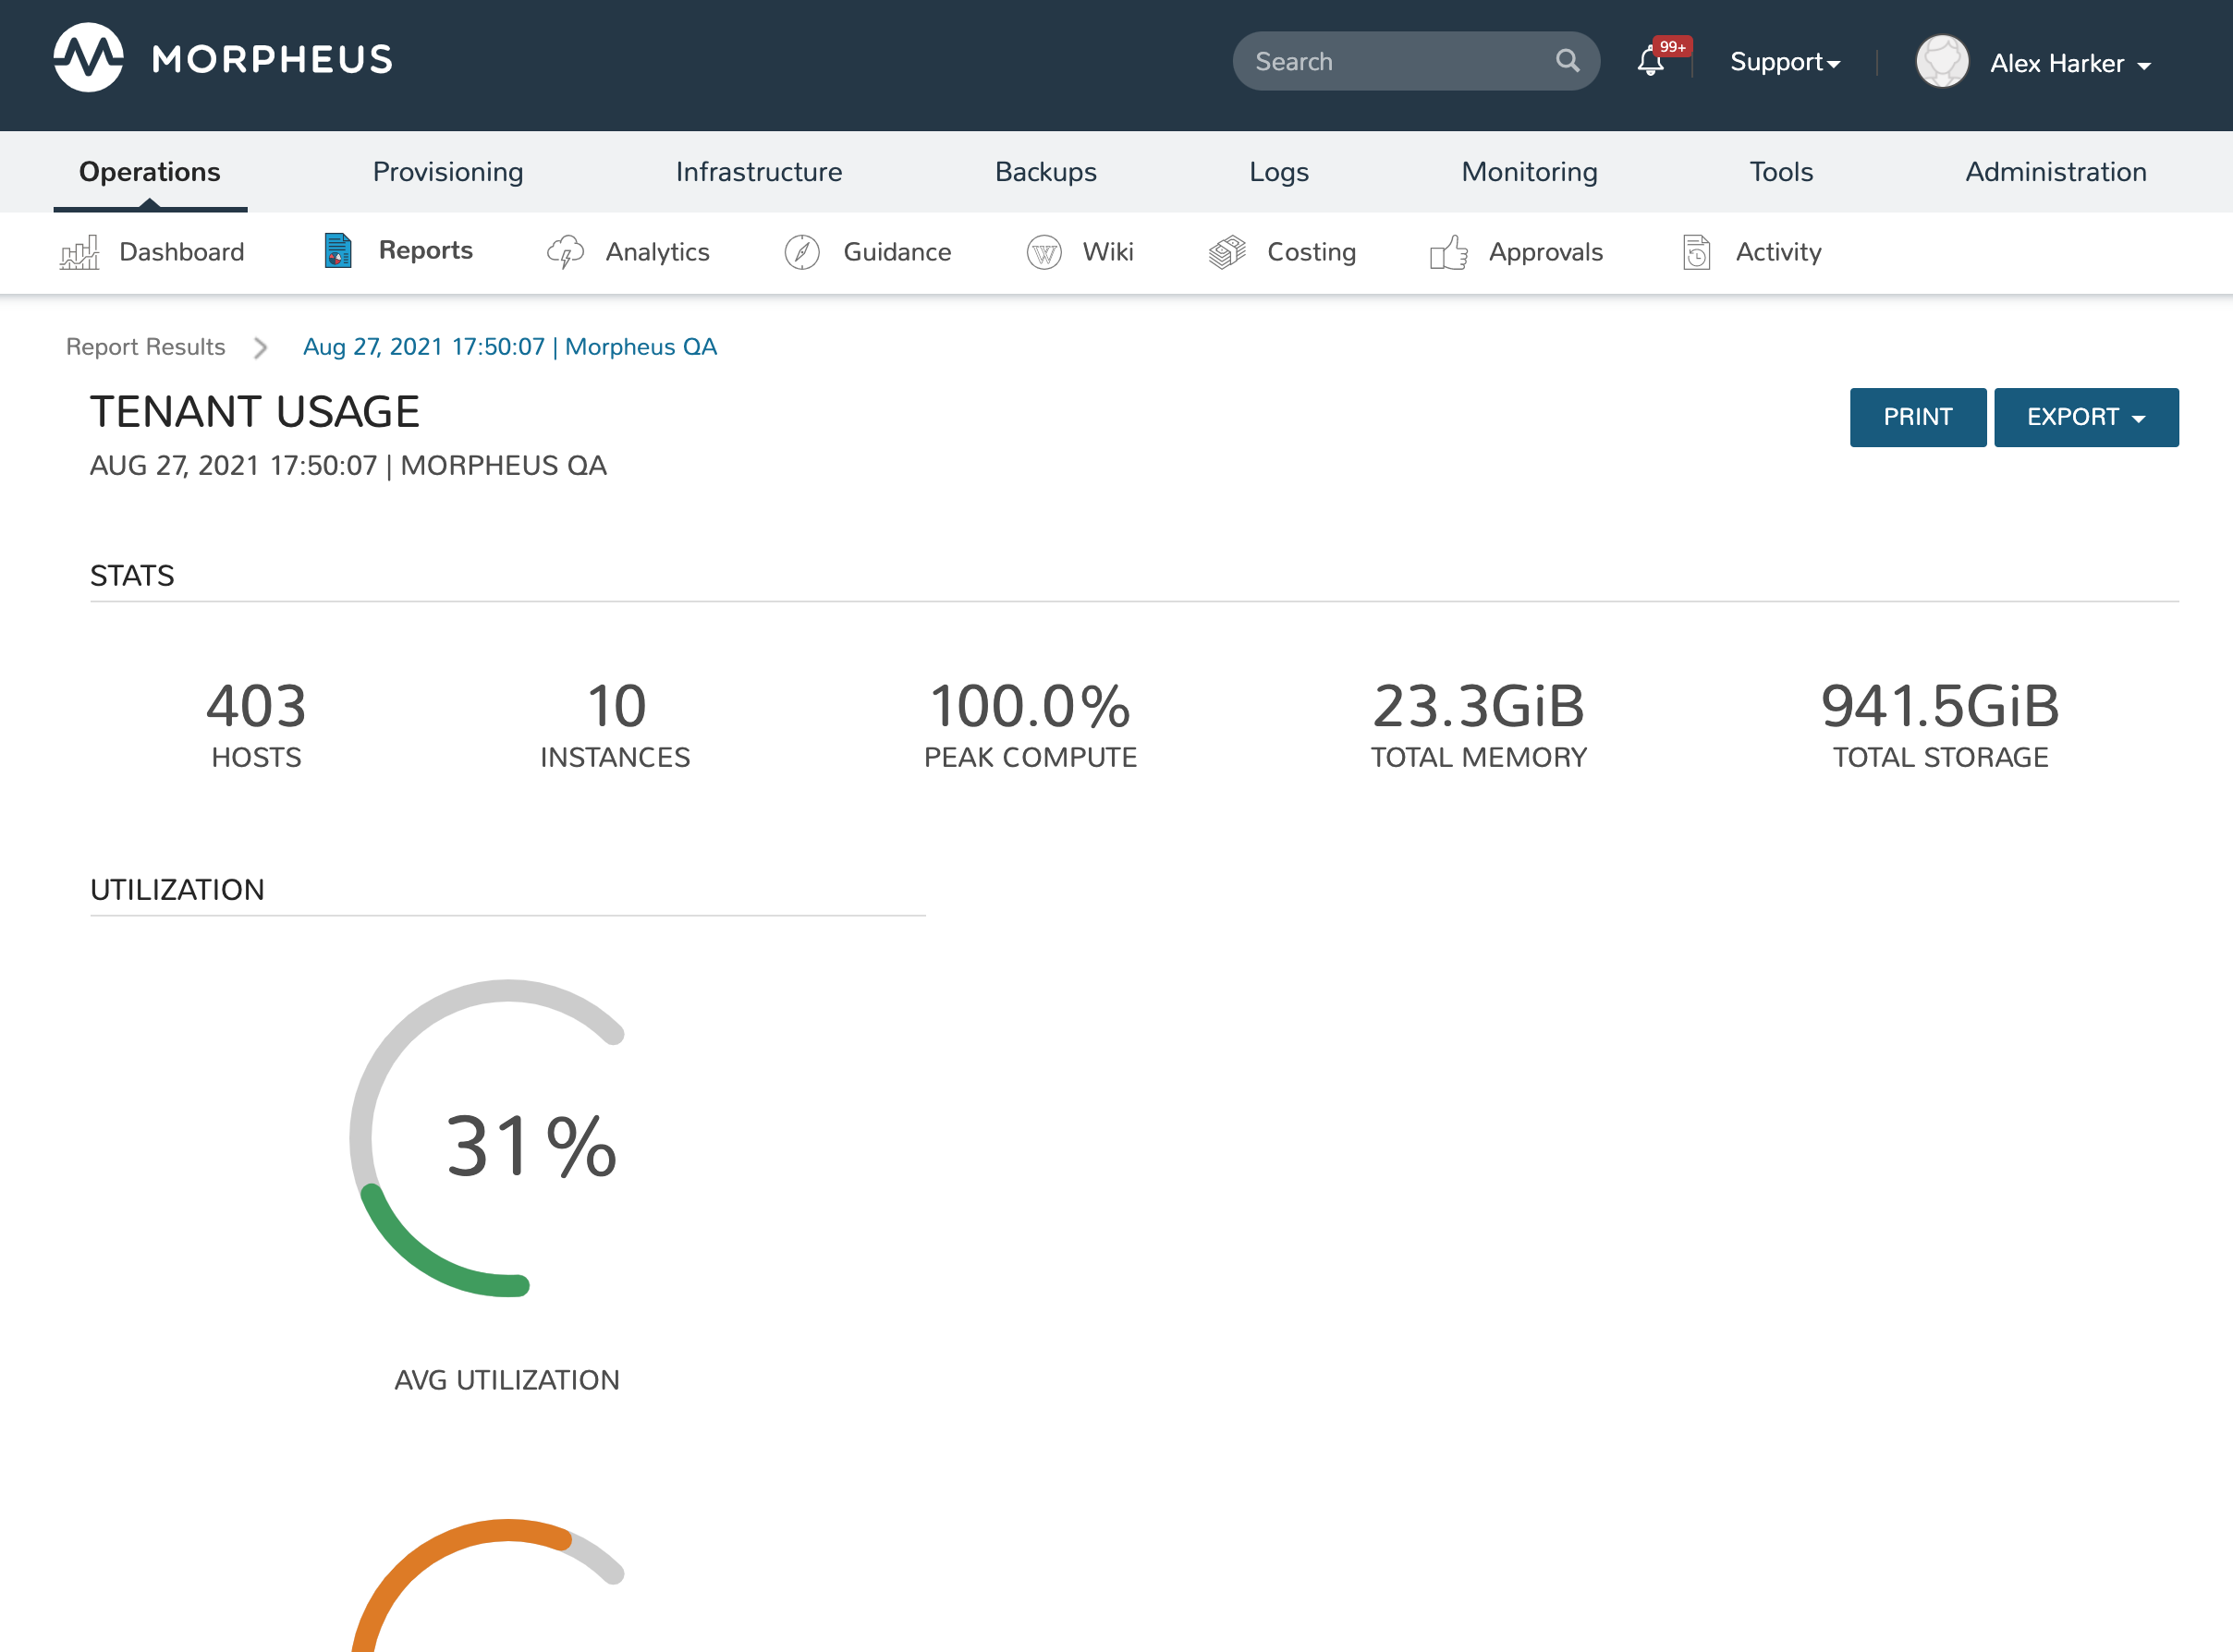Click the Dashboard chart icon

(x=80, y=252)
